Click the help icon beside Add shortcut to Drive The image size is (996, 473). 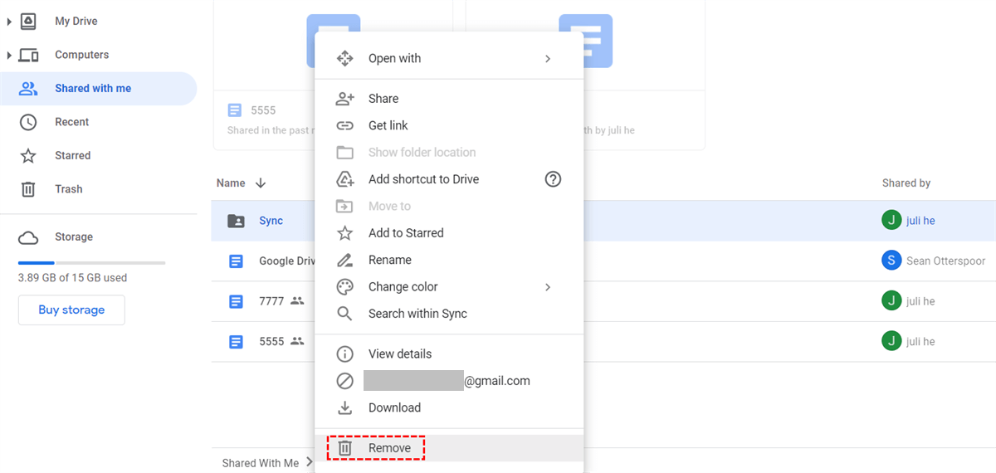[x=553, y=179]
